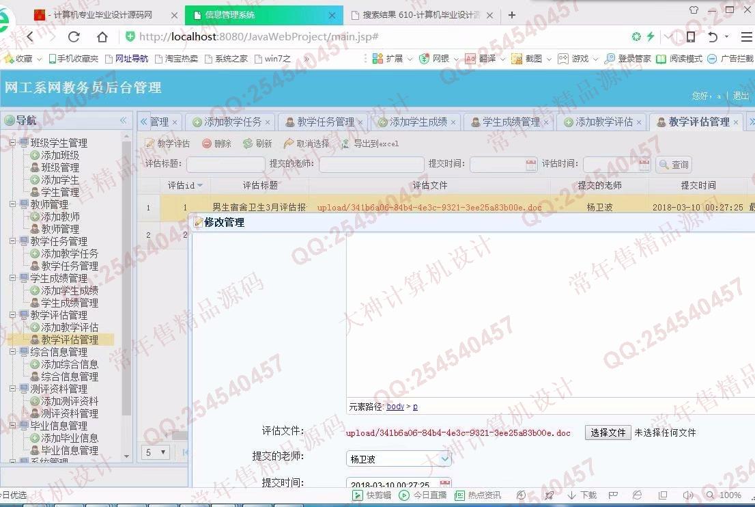Open the 提交的老师 杨卫波 dropdown
Image resolution: width=755 pixels, height=507 pixels.
tap(445, 458)
